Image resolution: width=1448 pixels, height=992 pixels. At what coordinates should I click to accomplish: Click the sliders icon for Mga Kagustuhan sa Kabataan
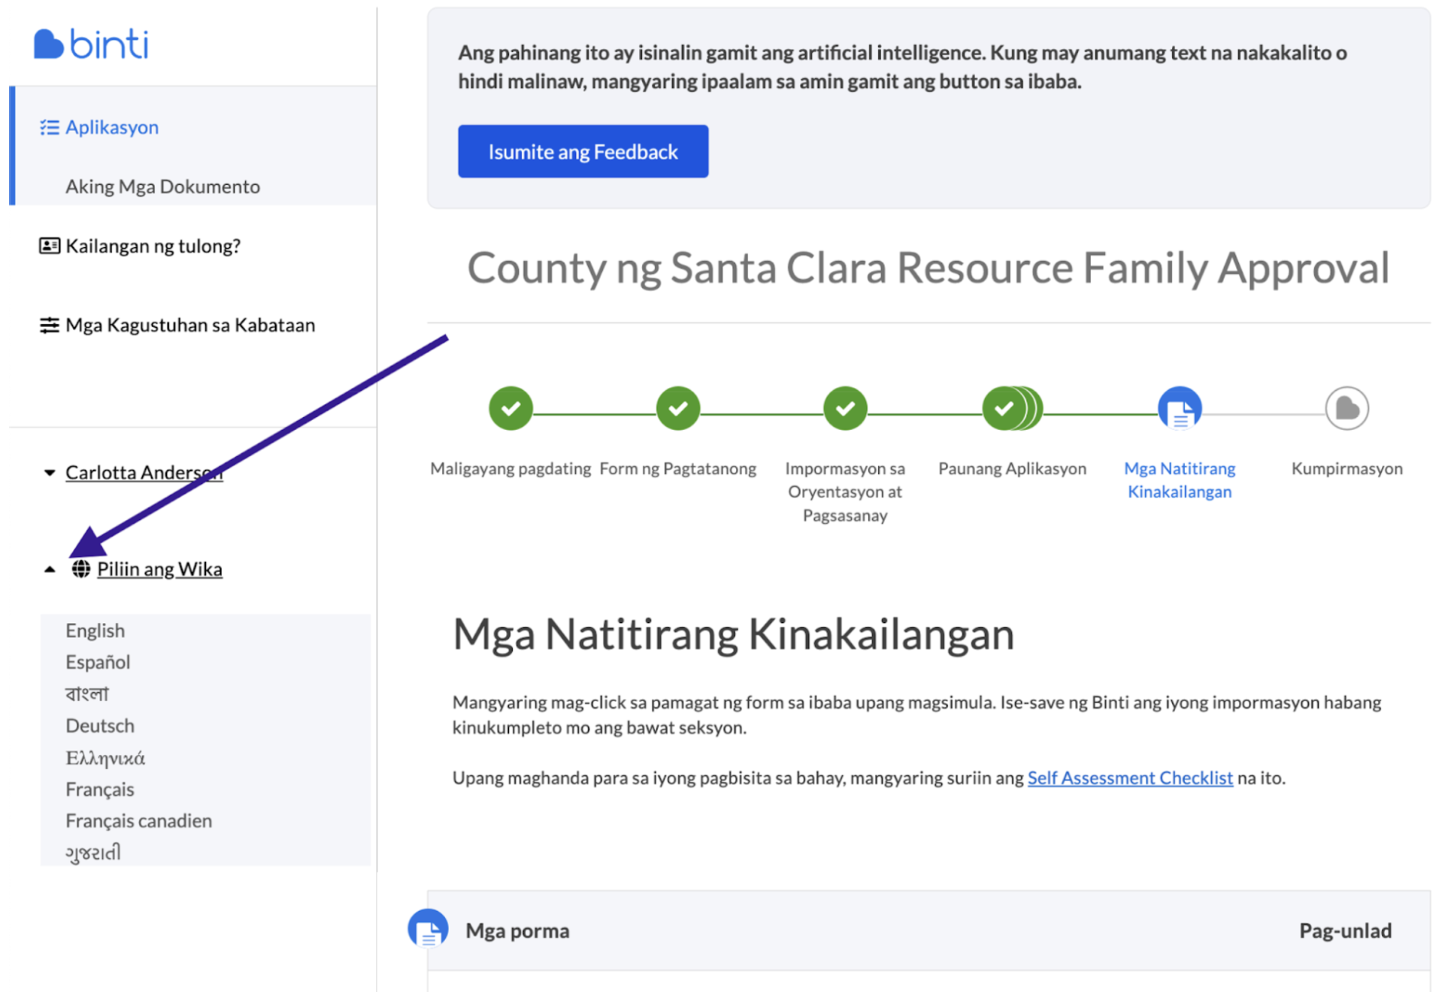pyautogui.click(x=48, y=325)
